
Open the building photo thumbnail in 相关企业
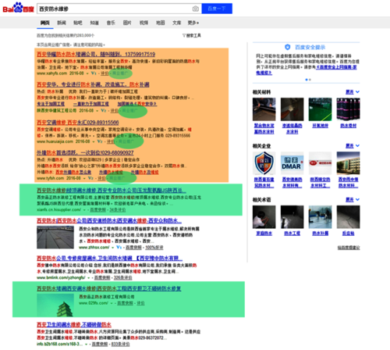[x=348, y=163]
